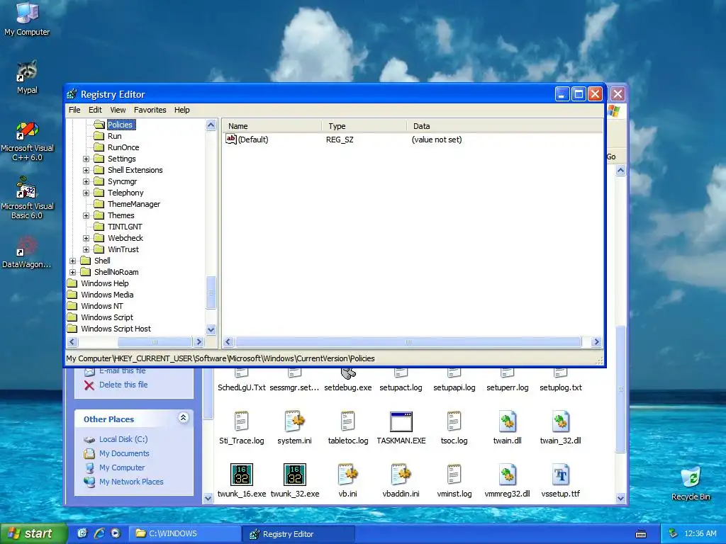726x544 pixels.
Task: Click values pane scroll right arrow
Action: (x=596, y=342)
